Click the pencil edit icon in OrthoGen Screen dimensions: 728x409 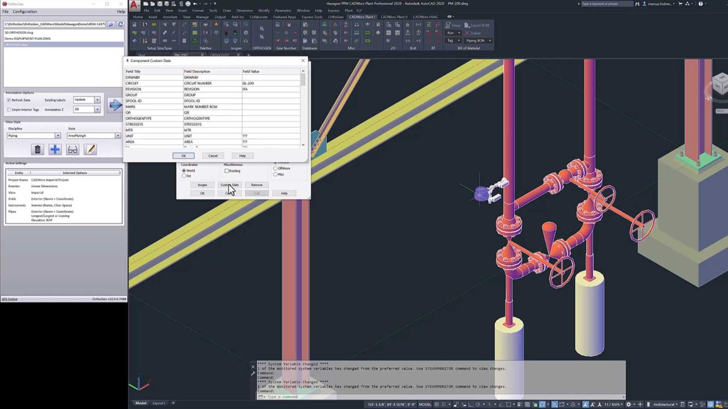[90, 150]
